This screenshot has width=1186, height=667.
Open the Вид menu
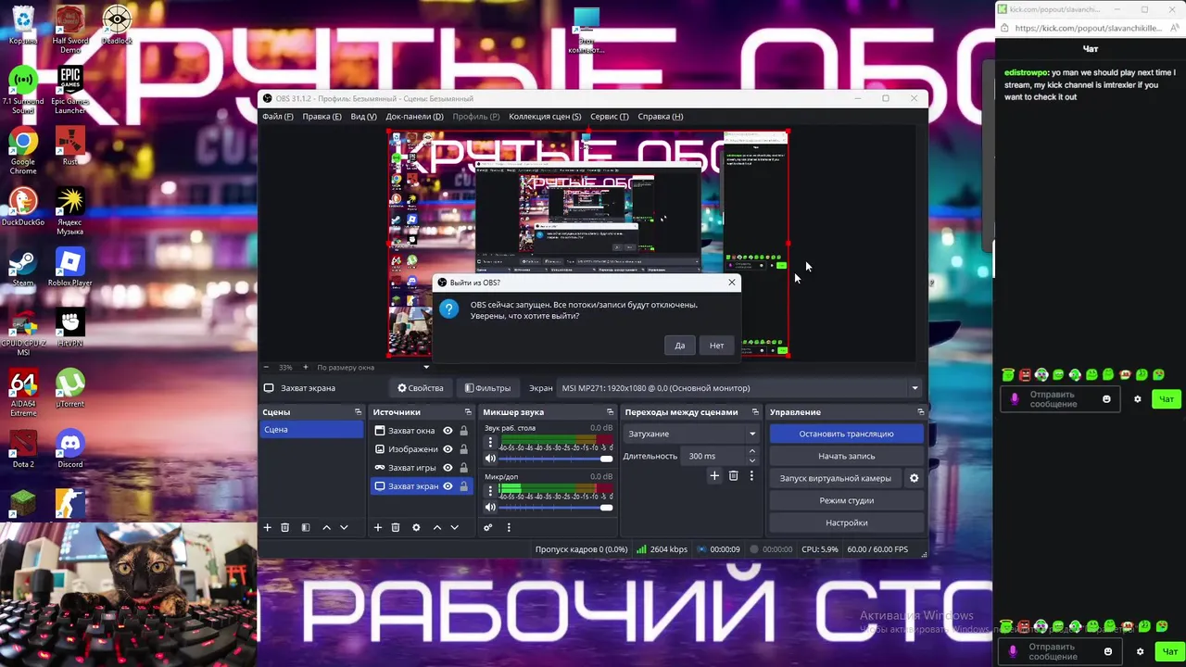coord(363,116)
